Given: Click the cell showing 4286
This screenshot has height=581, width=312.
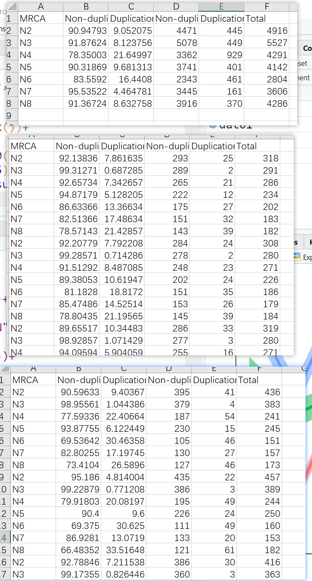Looking at the screenshot, I should tap(266, 103).
